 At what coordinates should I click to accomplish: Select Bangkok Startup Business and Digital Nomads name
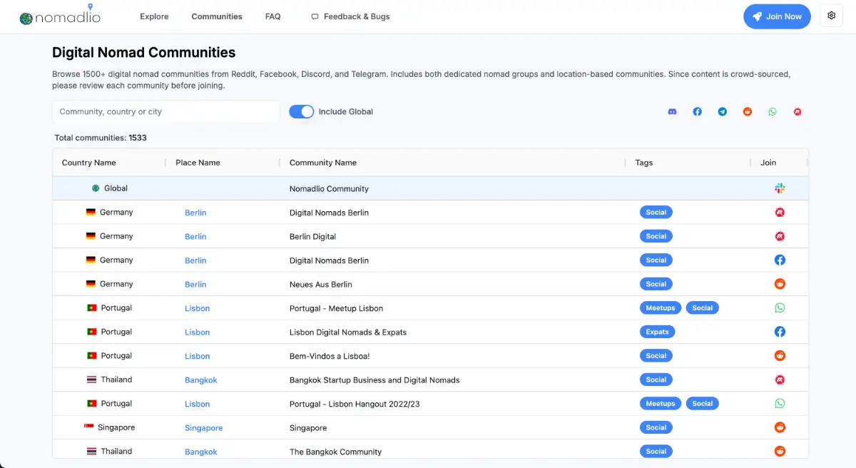tap(374, 380)
